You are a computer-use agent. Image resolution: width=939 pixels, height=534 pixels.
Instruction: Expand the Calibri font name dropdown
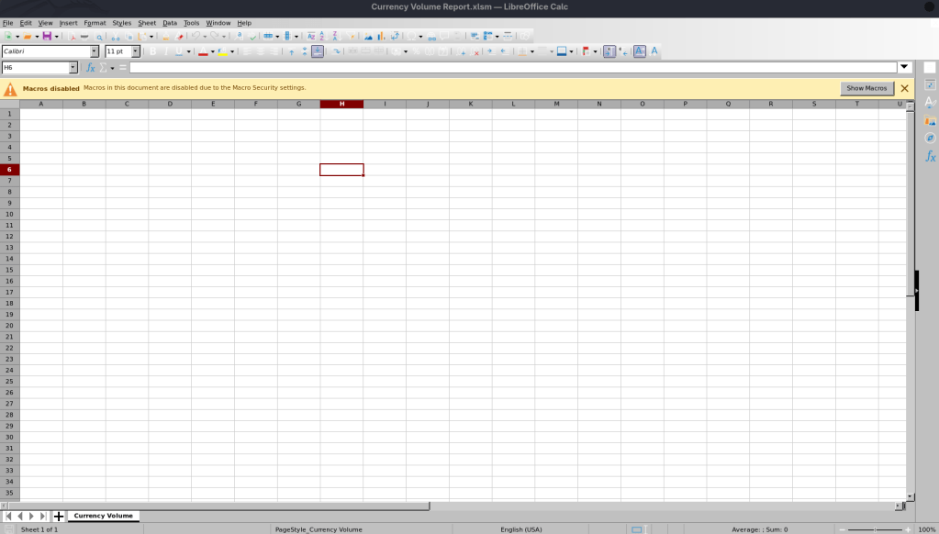click(x=94, y=51)
